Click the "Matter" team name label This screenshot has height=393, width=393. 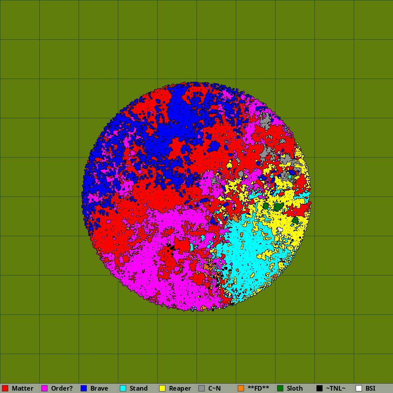pos(22,388)
